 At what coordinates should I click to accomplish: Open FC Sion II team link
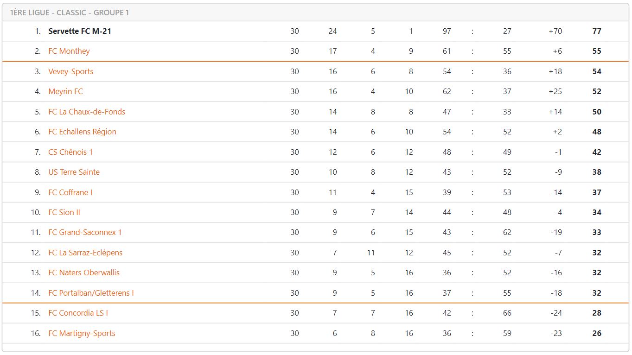click(64, 212)
